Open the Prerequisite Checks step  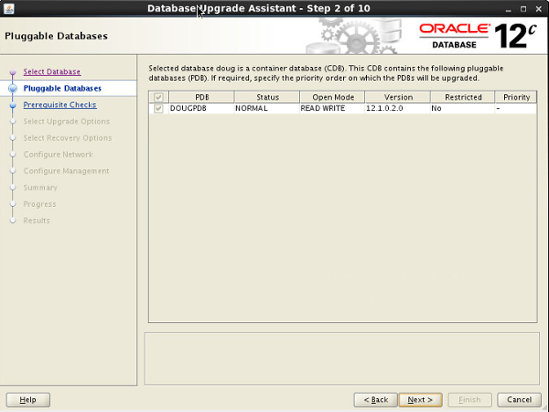tap(60, 105)
